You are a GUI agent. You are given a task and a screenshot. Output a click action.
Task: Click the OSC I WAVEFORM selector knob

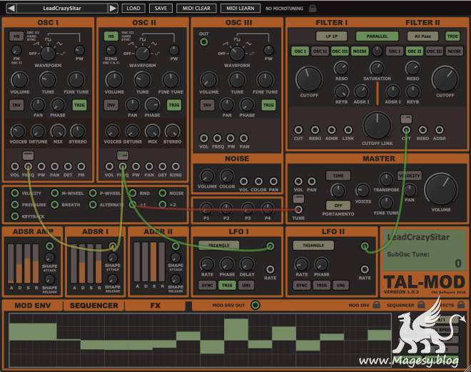coord(48,54)
